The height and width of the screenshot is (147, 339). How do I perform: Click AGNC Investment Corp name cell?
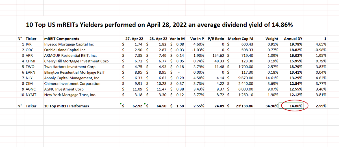click(64, 89)
